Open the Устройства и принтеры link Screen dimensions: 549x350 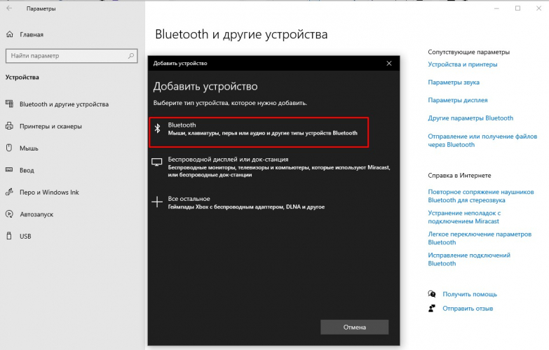463,64
